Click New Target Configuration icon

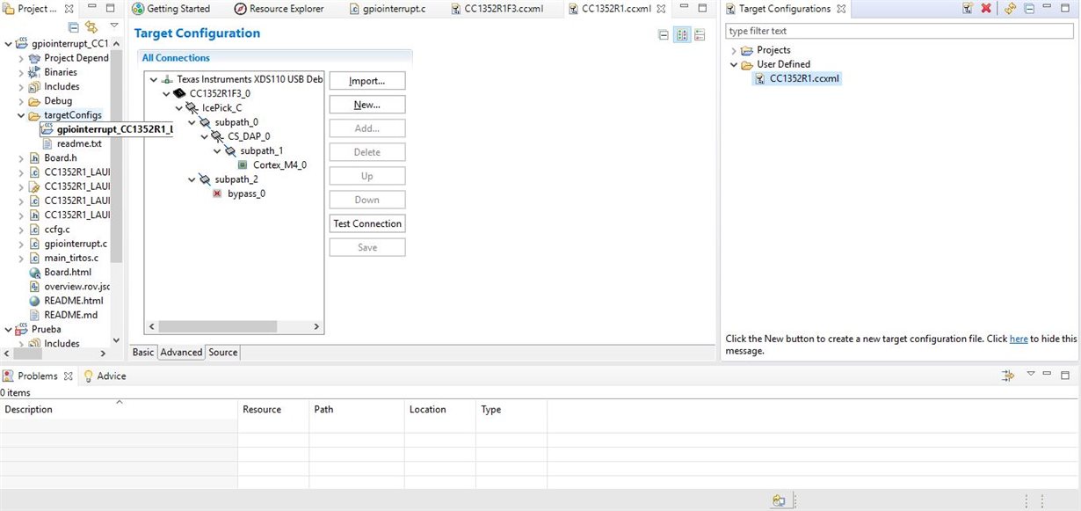pyautogui.click(x=967, y=9)
